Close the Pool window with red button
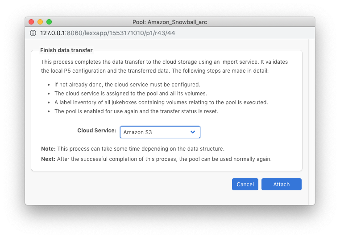 click(x=31, y=22)
